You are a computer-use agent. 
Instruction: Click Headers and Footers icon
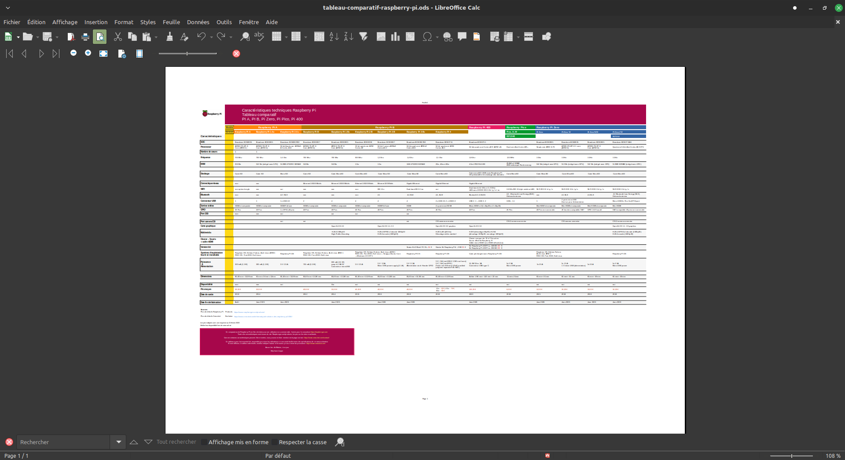[x=477, y=37]
